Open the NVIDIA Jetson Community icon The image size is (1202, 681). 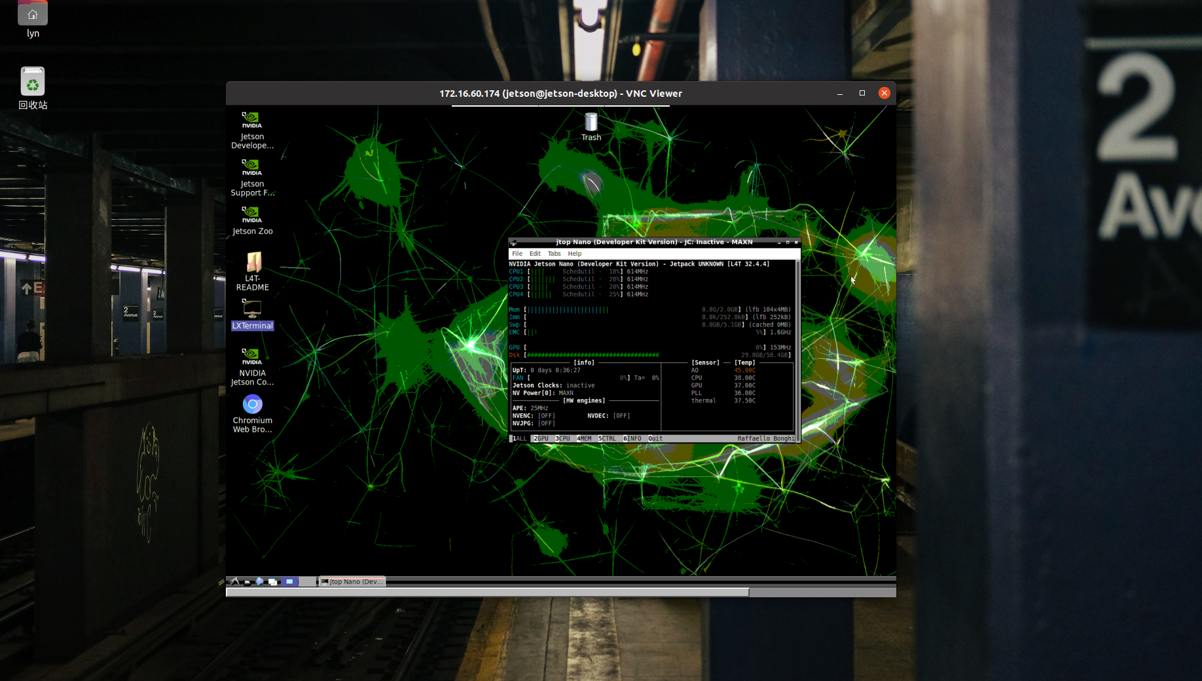252,367
